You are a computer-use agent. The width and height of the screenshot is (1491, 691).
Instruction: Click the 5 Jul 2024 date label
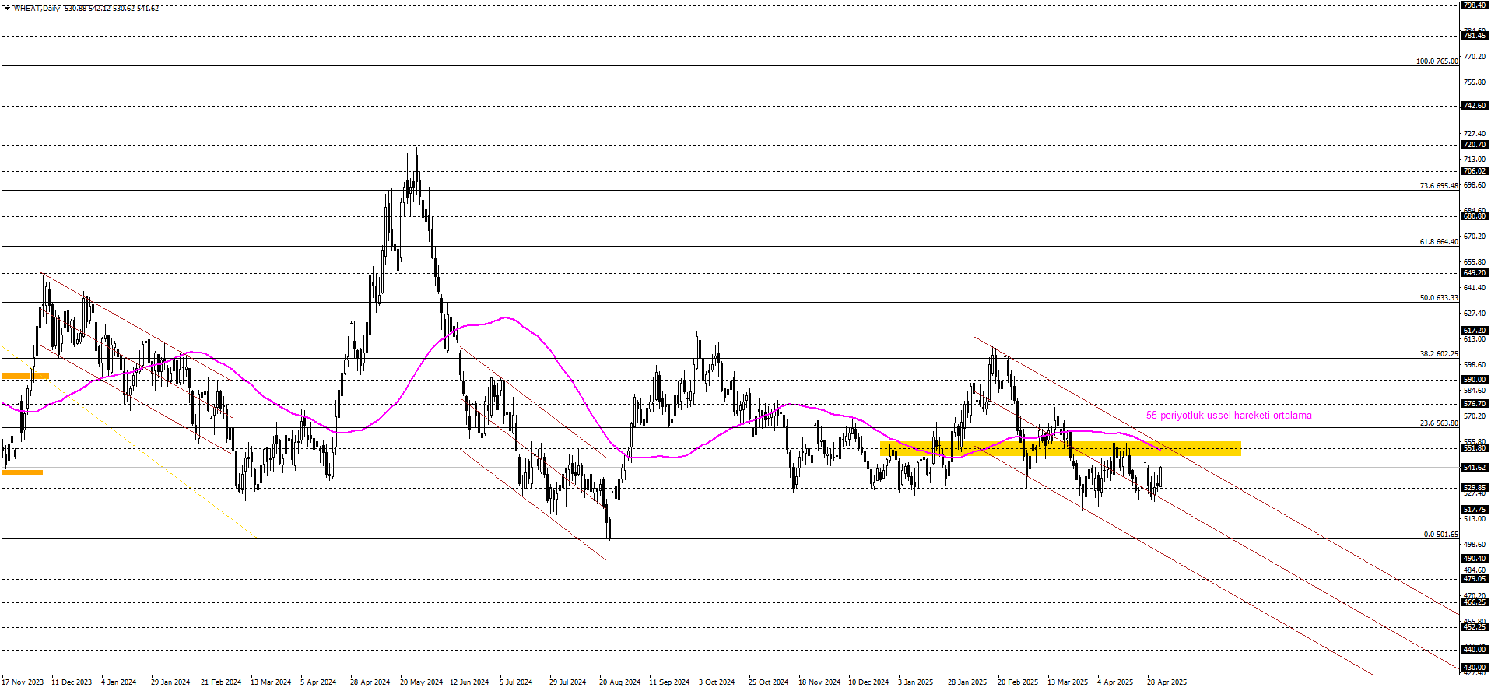(x=516, y=682)
